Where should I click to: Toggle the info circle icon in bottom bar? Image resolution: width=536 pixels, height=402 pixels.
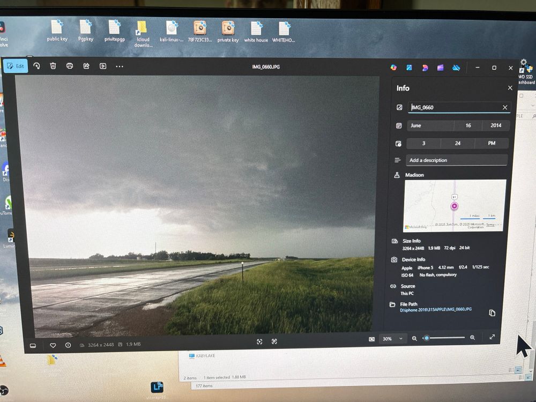pos(68,345)
